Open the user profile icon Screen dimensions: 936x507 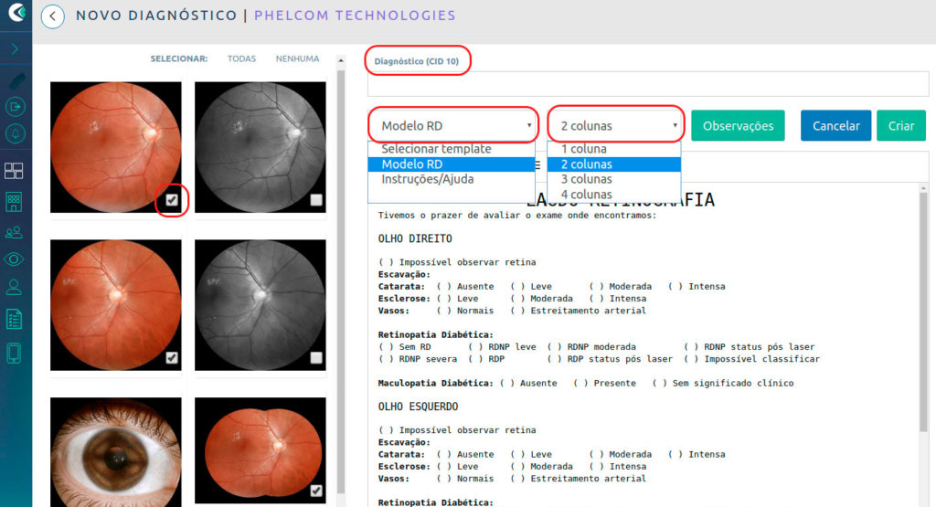coord(14,288)
